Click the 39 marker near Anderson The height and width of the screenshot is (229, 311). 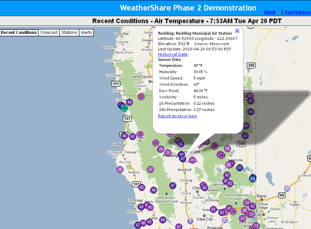[192, 160]
